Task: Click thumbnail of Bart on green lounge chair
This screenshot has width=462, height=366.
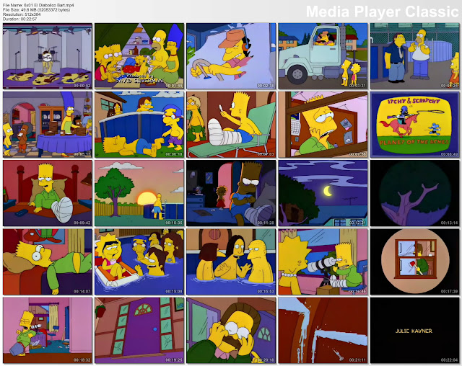Action: pos(231,125)
